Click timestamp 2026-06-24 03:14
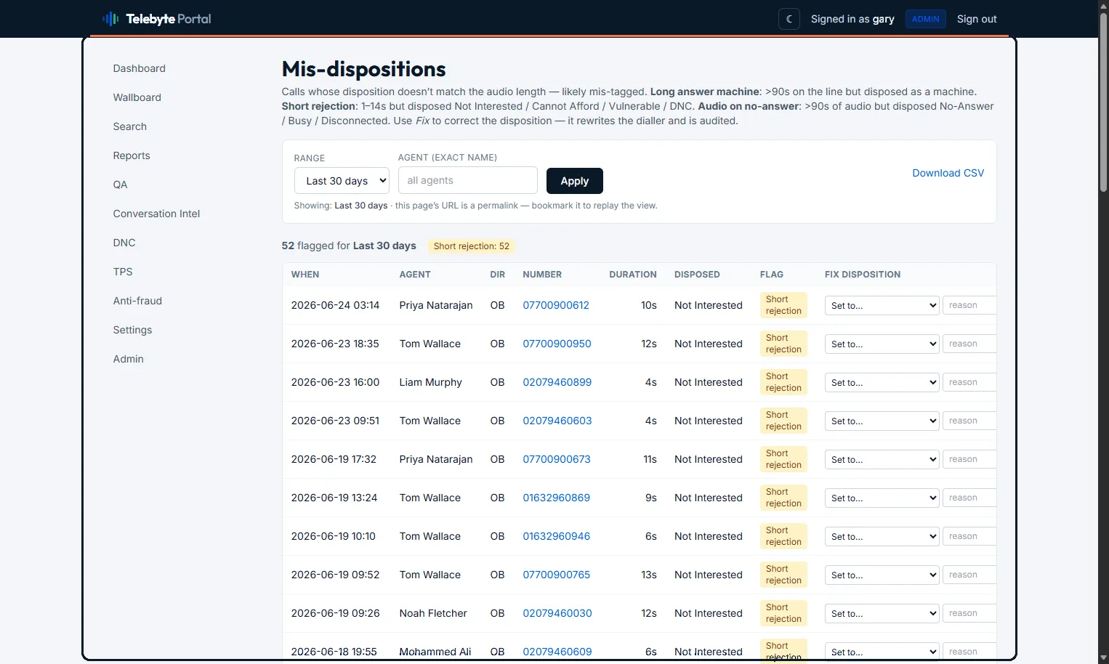Image resolution: width=1109 pixels, height=664 pixels. click(x=335, y=305)
